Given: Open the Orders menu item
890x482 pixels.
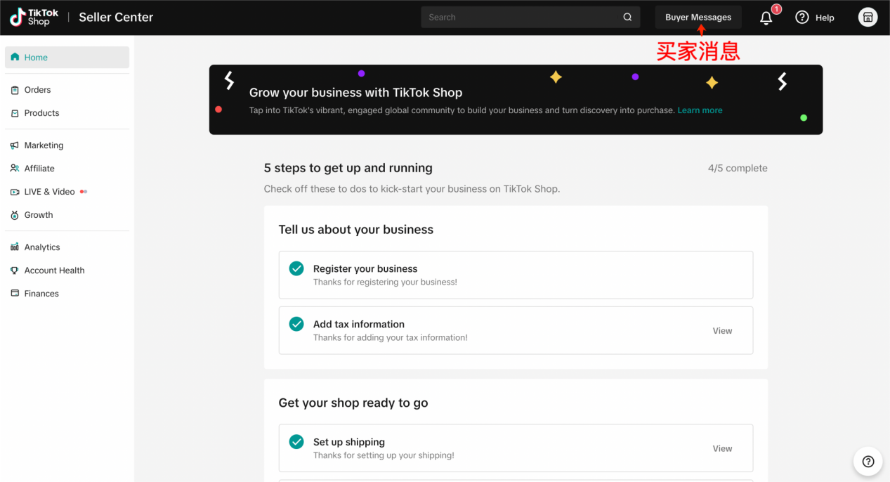Looking at the screenshot, I should [37, 90].
